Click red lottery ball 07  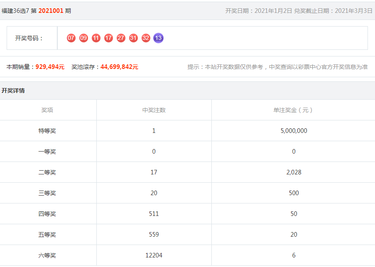[71, 38]
